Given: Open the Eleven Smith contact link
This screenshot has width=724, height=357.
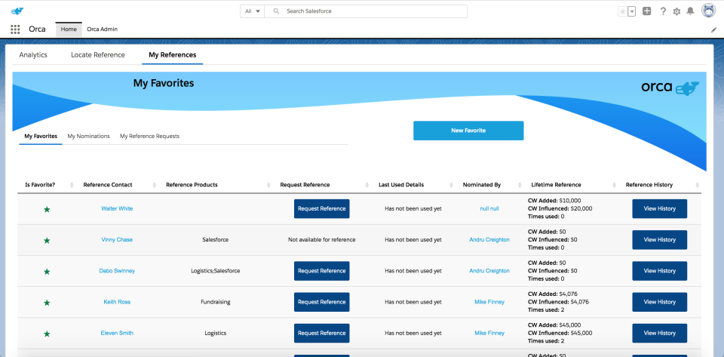Looking at the screenshot, I should point(117,333).
